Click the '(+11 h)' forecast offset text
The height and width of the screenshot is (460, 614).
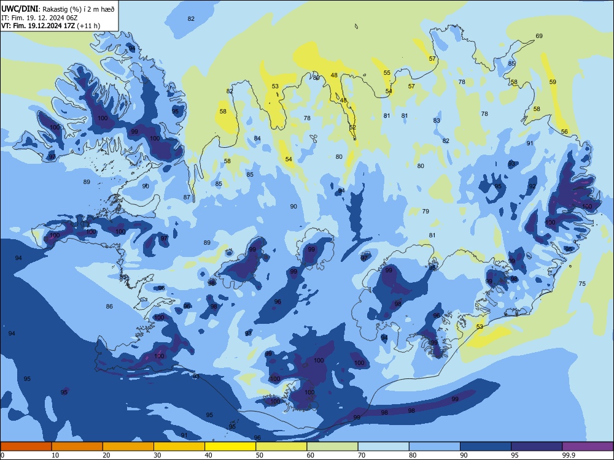[x=89, y=26]
